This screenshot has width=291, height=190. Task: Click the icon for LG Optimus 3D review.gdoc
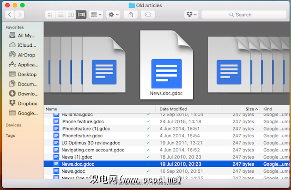pos(56,143)
